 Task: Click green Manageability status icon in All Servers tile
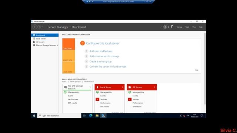(x=130, y=92)
